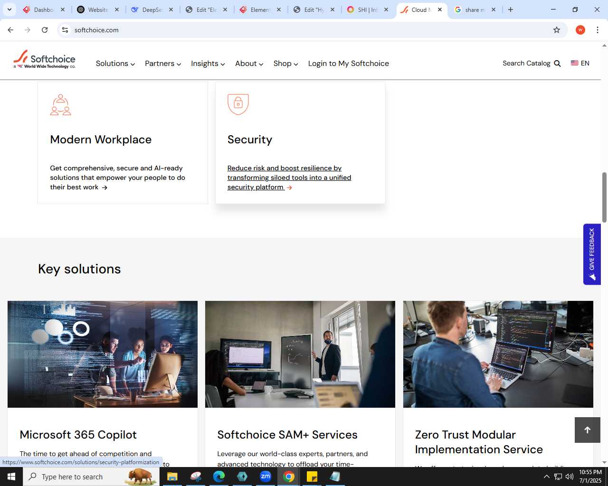Click the volume icon in system tray

tap(570, 477)
